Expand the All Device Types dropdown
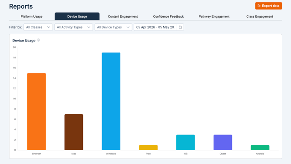 (x=113, y=27)
